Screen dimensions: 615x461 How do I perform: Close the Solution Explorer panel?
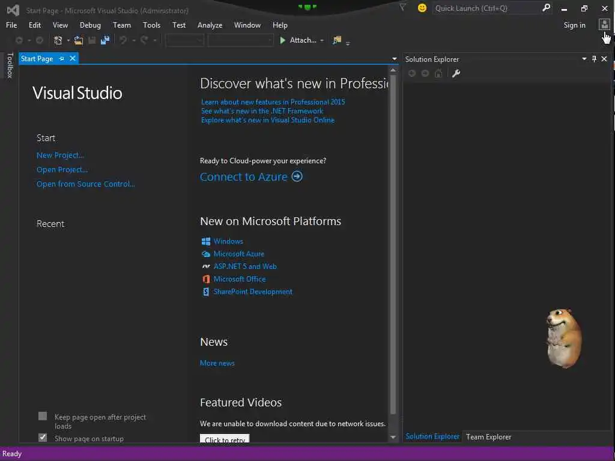[x=604, y=59]
